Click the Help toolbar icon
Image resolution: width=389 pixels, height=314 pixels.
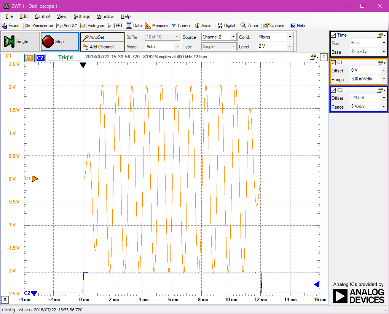[297, 26]
